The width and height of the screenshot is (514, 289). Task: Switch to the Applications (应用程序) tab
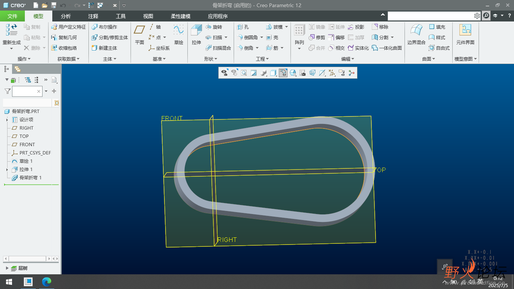pyautogui.click(x=217, y=16)
